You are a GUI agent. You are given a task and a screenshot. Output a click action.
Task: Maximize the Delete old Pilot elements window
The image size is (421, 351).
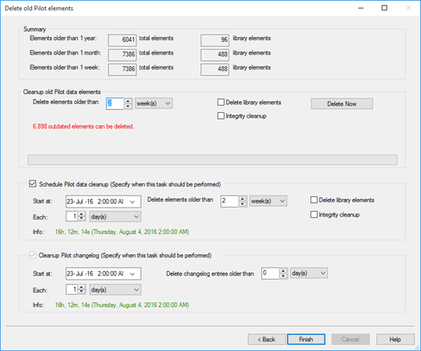[x=384, y=8]
